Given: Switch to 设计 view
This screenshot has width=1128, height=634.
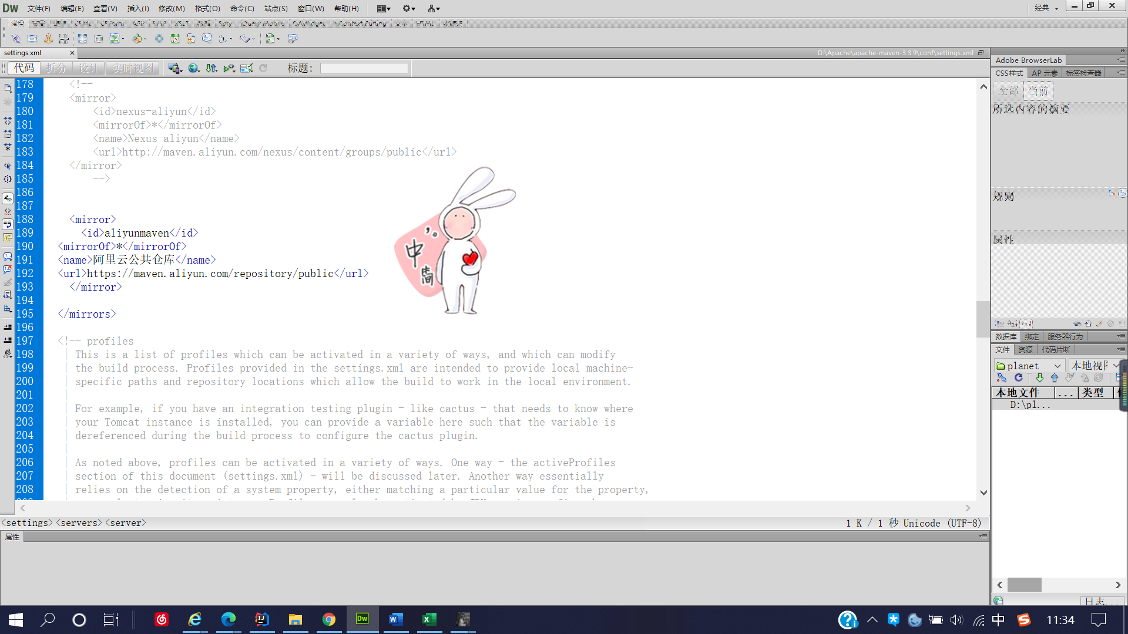Looking at the screenshot, I should point(89,68).
